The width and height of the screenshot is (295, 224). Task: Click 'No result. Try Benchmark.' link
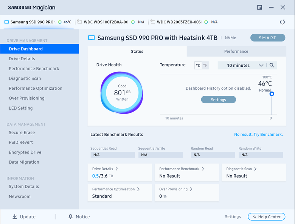click(x=258, y=135)
